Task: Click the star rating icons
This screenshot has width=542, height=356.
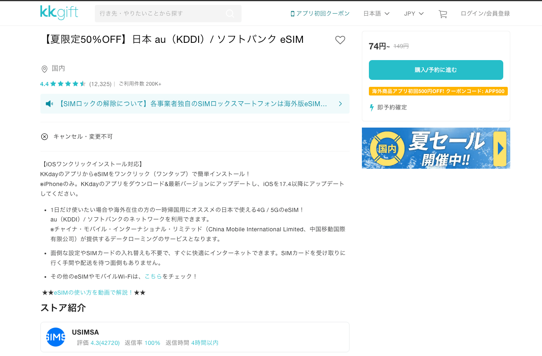Action: [68, 84]
